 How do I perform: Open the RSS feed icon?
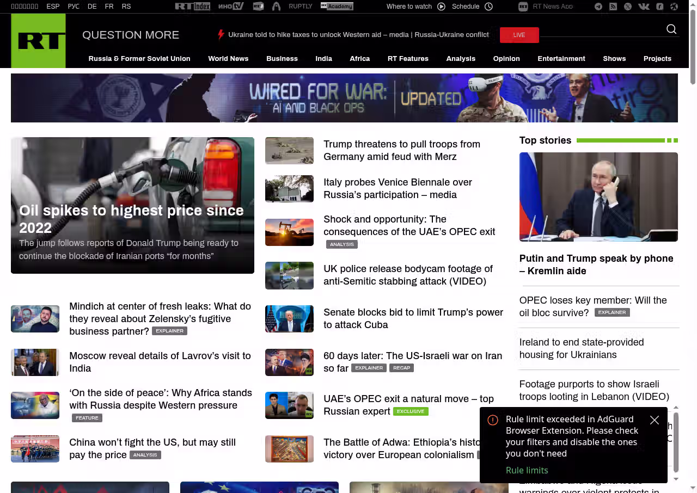coord(613,7)
